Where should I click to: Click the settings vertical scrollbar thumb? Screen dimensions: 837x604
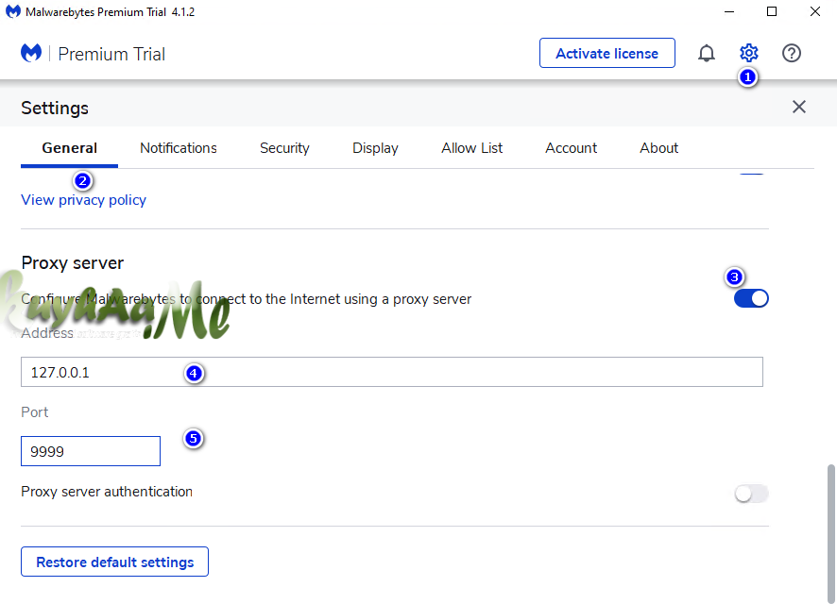pyautogui.click(x=831, y=532)
